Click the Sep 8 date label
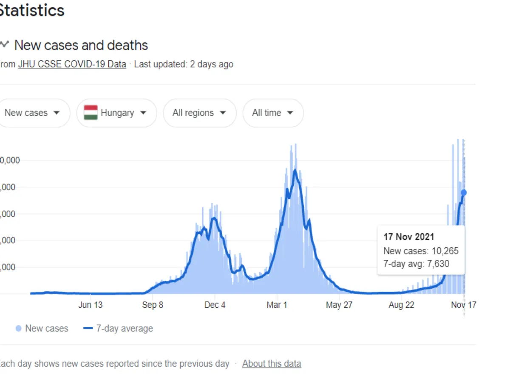The image size is (510, 382). click(x=153, y=305)
